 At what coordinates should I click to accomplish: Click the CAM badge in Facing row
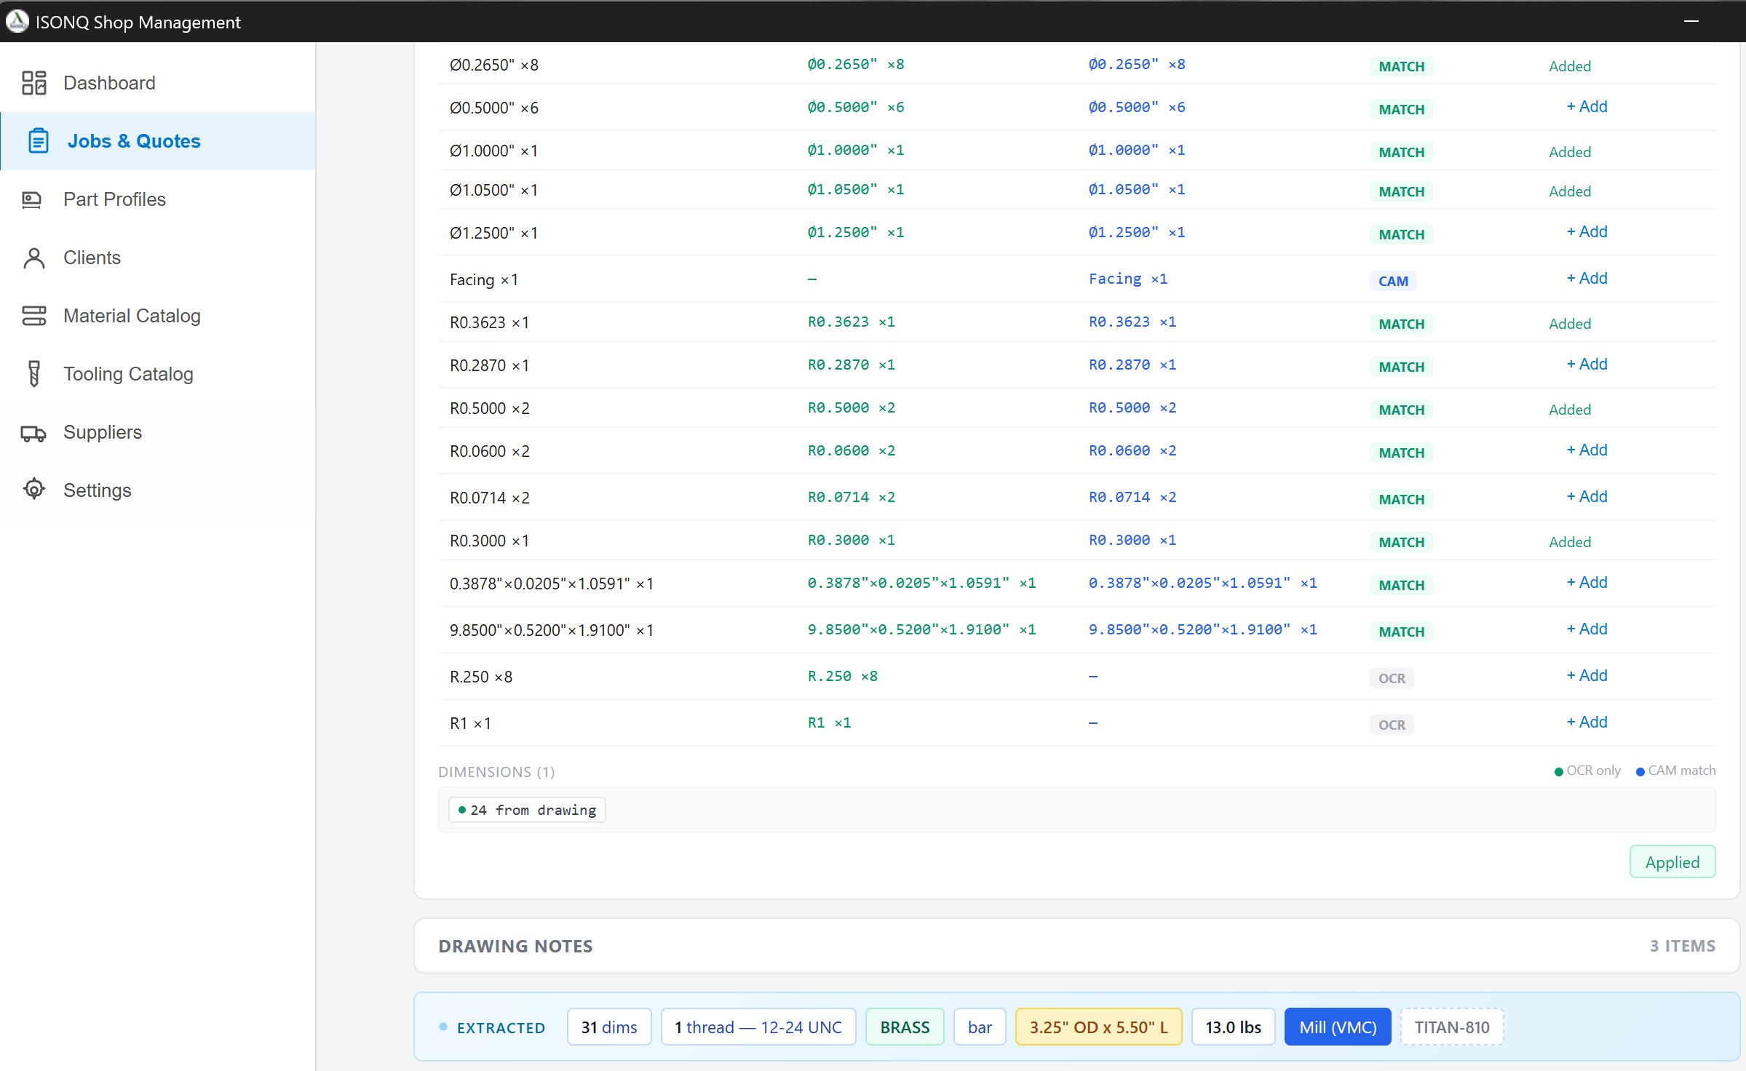click(x=1393, y=282)
